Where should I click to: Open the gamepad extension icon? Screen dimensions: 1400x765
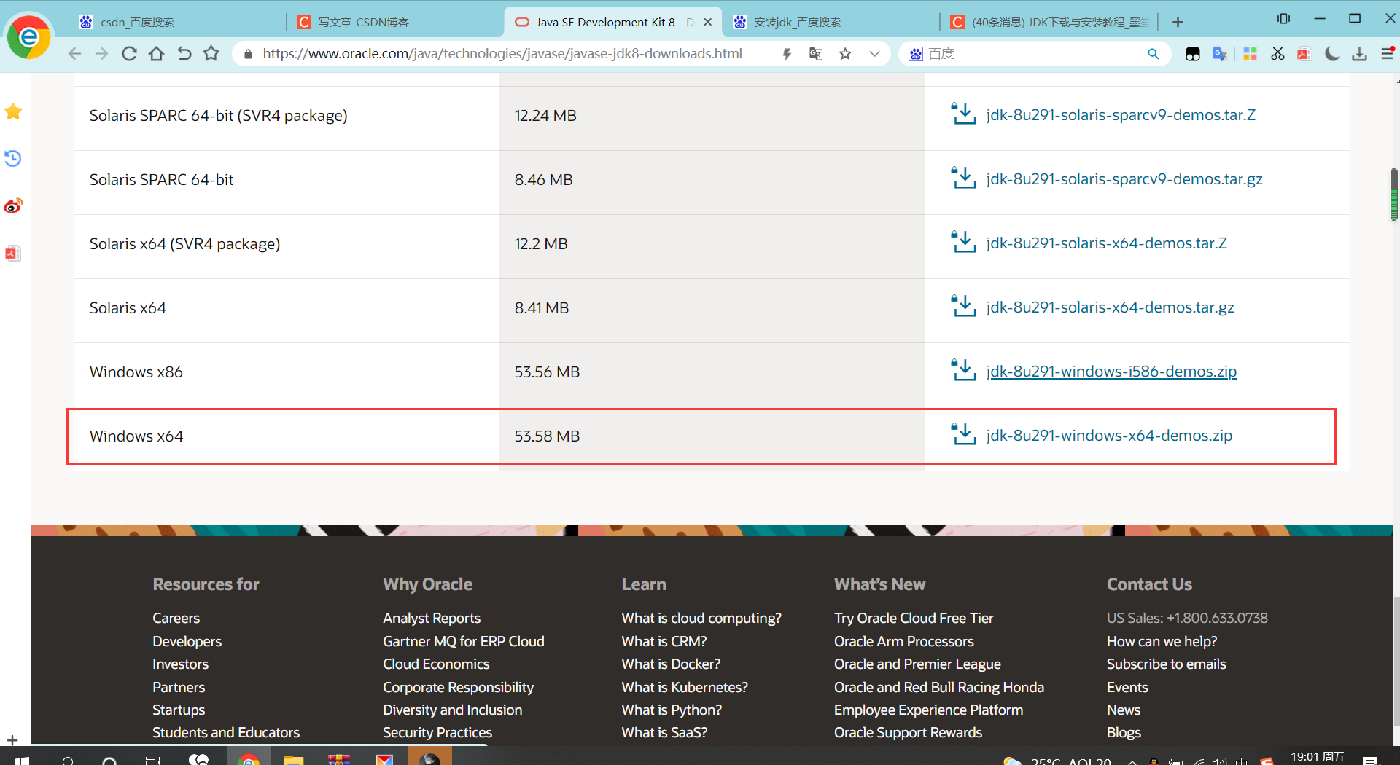tap(1193, 54)
